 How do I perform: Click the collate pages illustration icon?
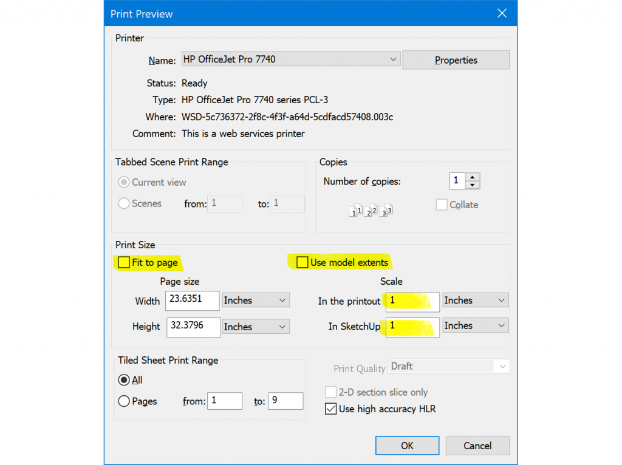tap(371, 210)
